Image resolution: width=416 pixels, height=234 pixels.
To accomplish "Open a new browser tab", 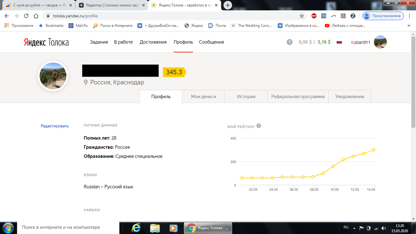I will tap(228, 5).
